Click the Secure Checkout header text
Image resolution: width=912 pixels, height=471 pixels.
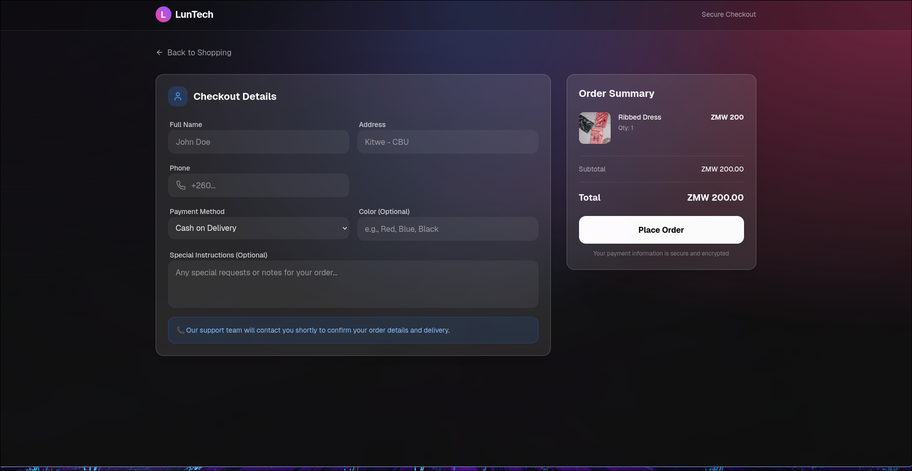tap(728, 14)
